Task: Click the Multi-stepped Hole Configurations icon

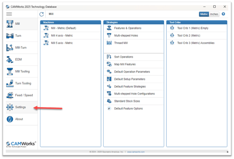Action: pyautogui.click(x=109, y=94)
